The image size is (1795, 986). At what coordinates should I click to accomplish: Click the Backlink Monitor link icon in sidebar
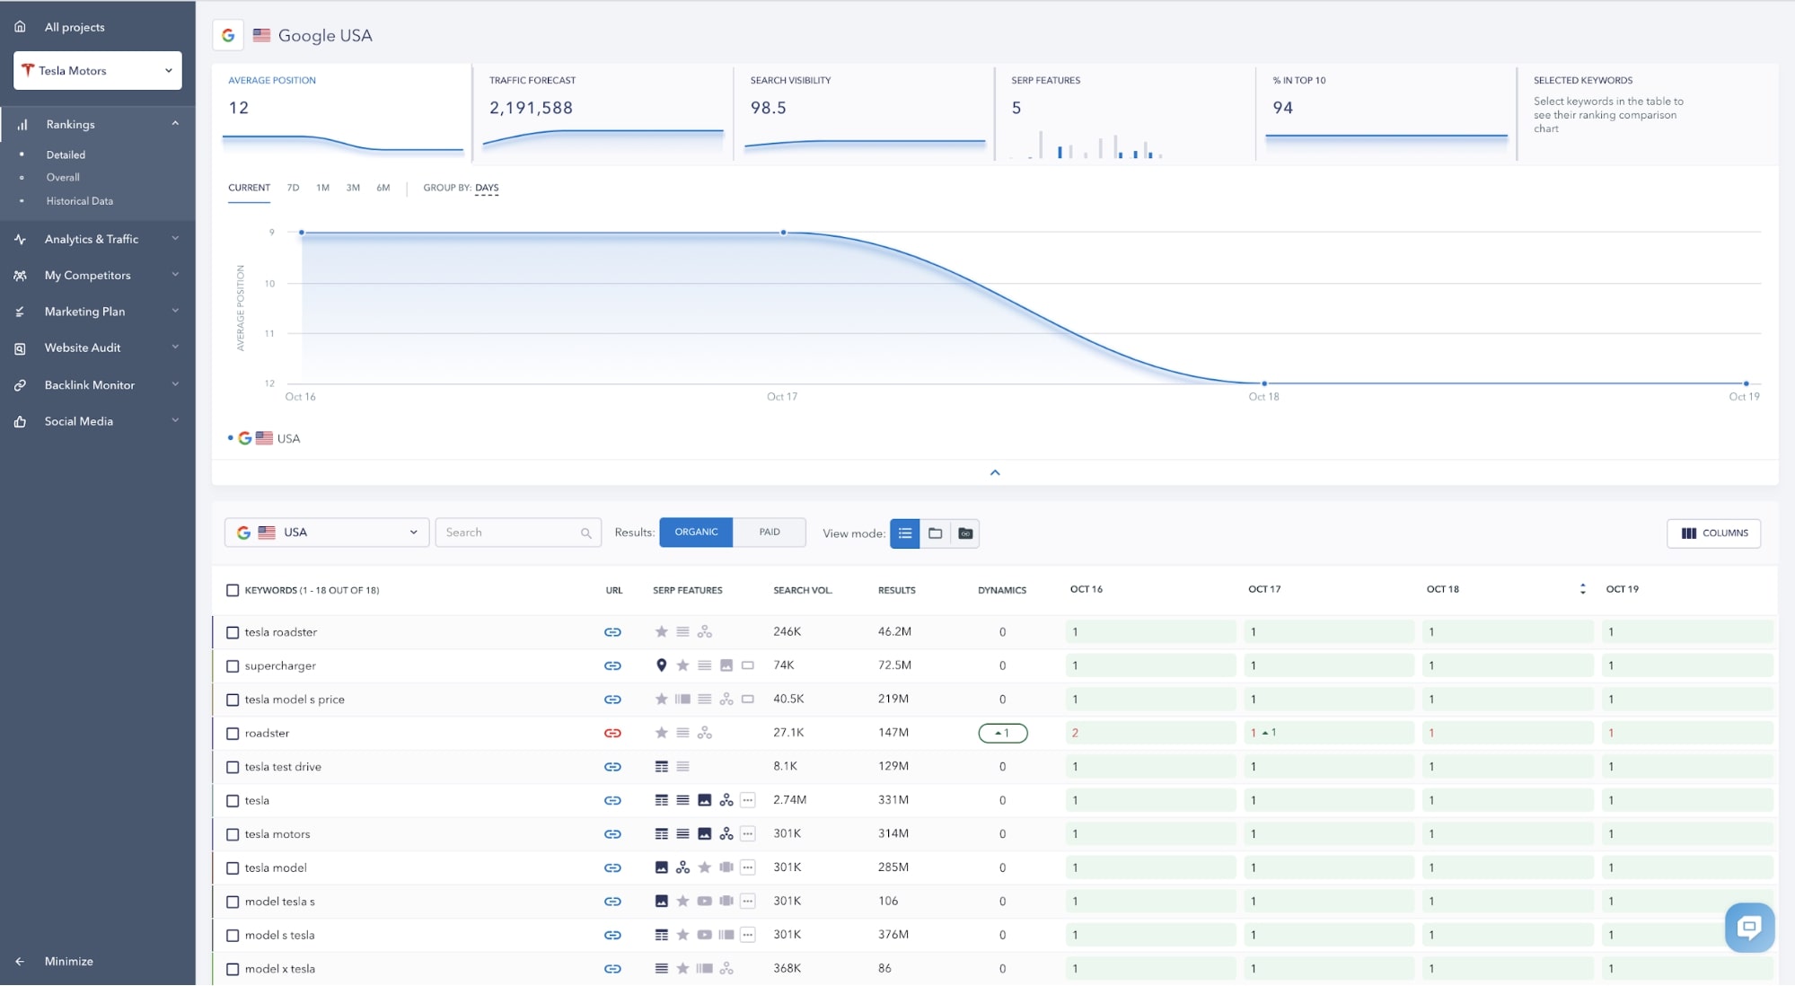20,385
